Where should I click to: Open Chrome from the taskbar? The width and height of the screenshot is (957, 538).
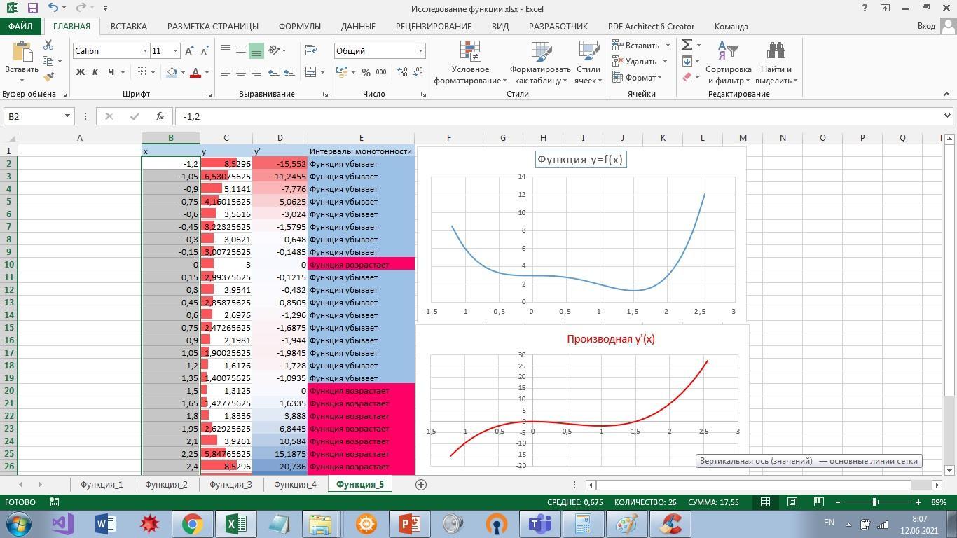tap(192, 523)
